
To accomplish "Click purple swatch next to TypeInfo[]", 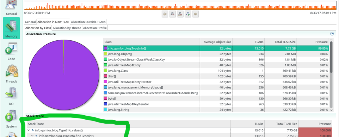I will click(x=105, y=48).
